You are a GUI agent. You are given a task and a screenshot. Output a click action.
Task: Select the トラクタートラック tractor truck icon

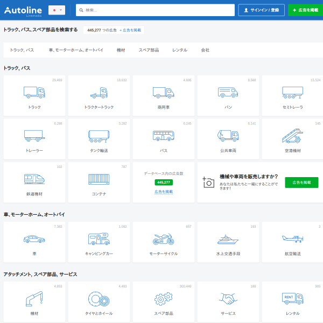[99, 93]
